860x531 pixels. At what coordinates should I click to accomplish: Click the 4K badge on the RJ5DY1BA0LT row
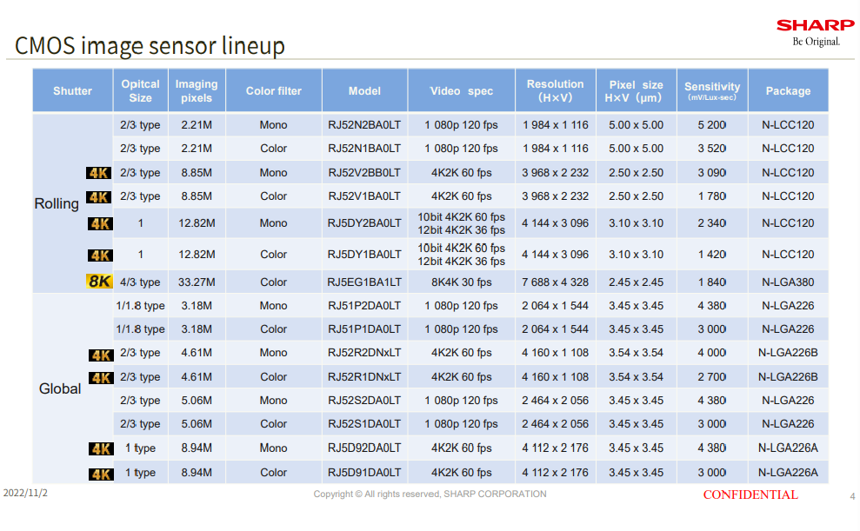pos(100,256)
